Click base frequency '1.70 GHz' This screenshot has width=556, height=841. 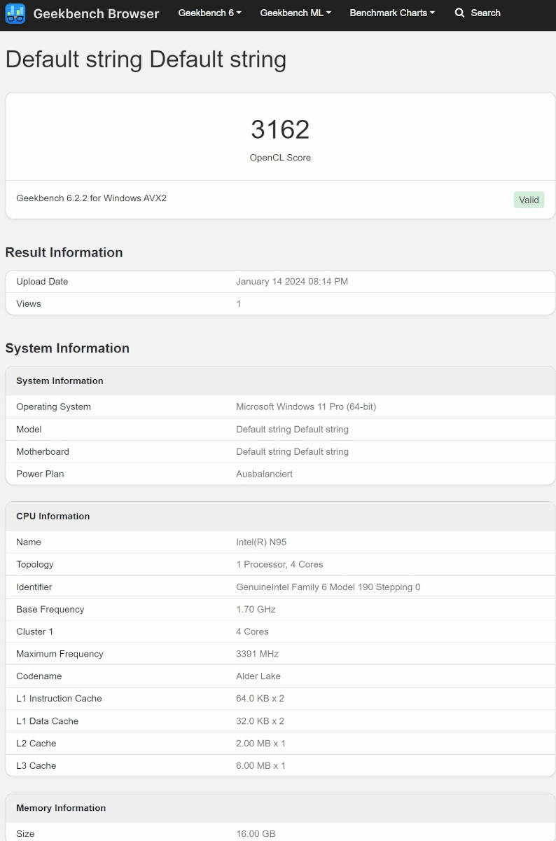pyautogui.click(x=256, y=610)
